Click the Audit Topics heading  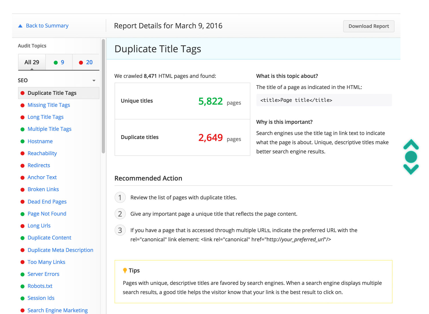[x=32, y=46]
